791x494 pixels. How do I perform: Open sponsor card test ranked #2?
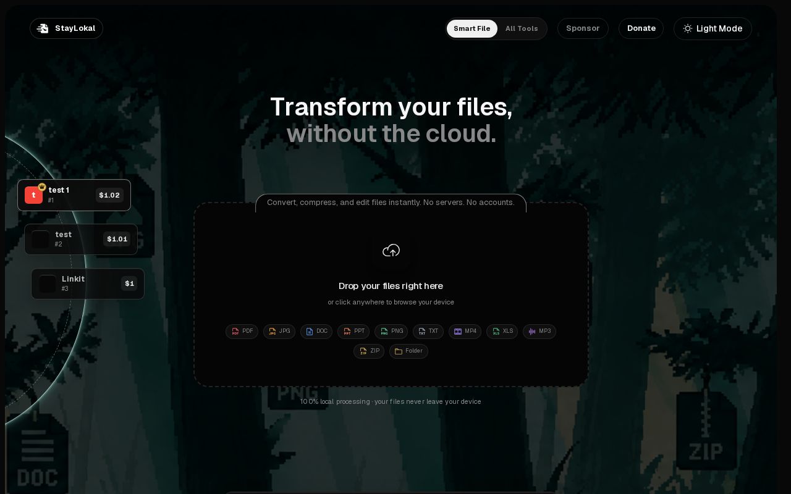point(81,239)
